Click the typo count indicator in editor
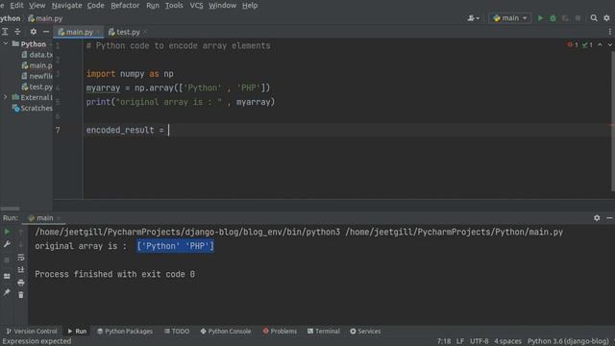 [x=587, y=45]
